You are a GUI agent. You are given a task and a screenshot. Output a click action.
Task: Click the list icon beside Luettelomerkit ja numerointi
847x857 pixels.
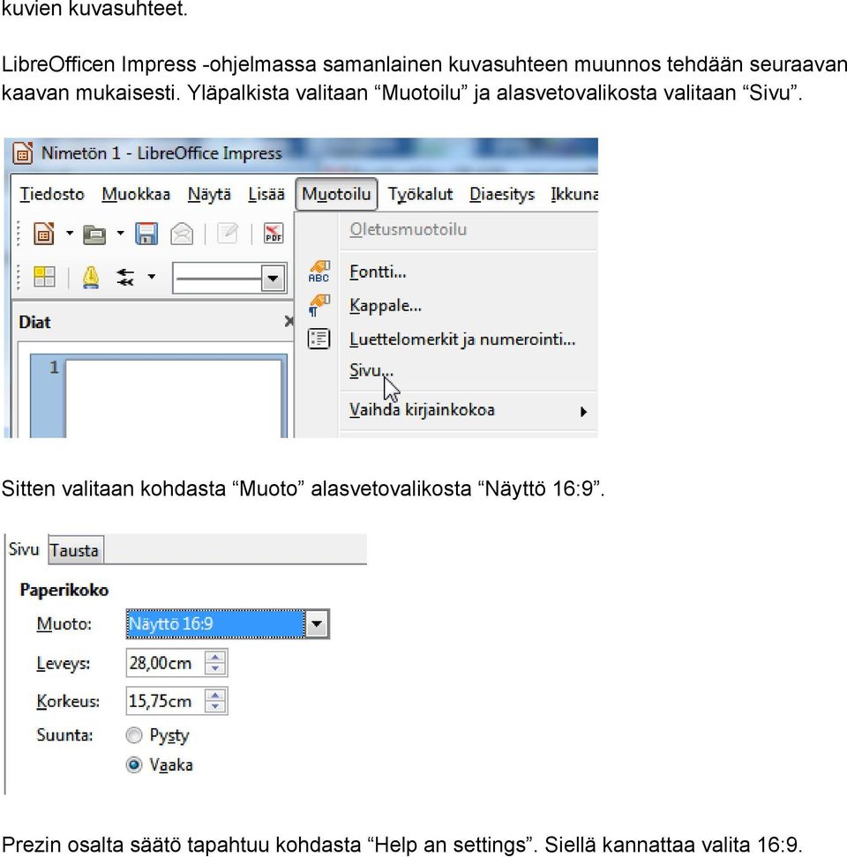coord(319,339)
